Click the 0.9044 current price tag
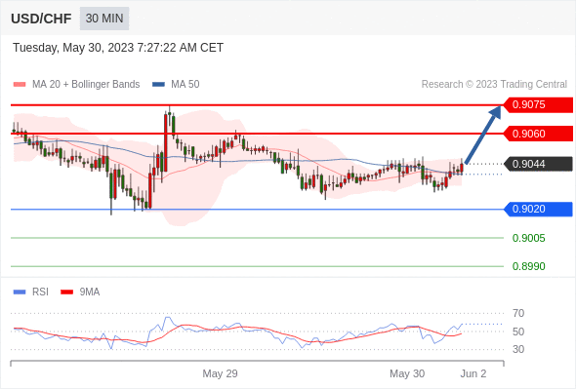576x390 pixels. coord(538,164)
